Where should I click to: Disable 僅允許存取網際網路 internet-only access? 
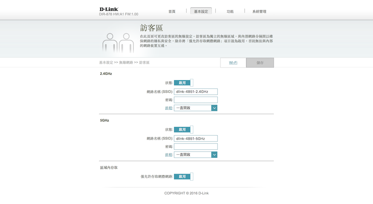pos(184,177)
